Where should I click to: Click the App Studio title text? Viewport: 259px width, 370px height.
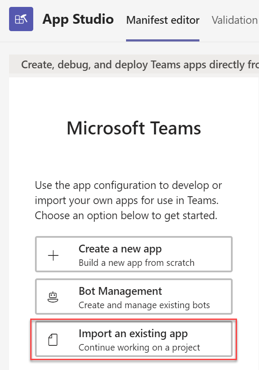tap(78, 19)
